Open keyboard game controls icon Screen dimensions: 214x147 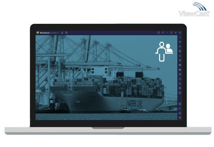coord(180,56)
